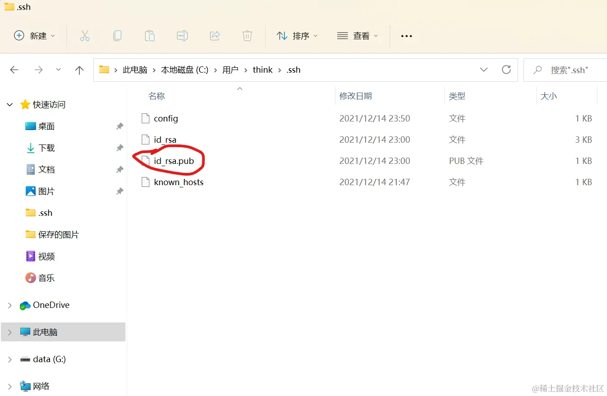This screenshot has height=396, width=607.
Task: Sort by 名称 column header
Action: pyautogui.click(x=157, y=96)
